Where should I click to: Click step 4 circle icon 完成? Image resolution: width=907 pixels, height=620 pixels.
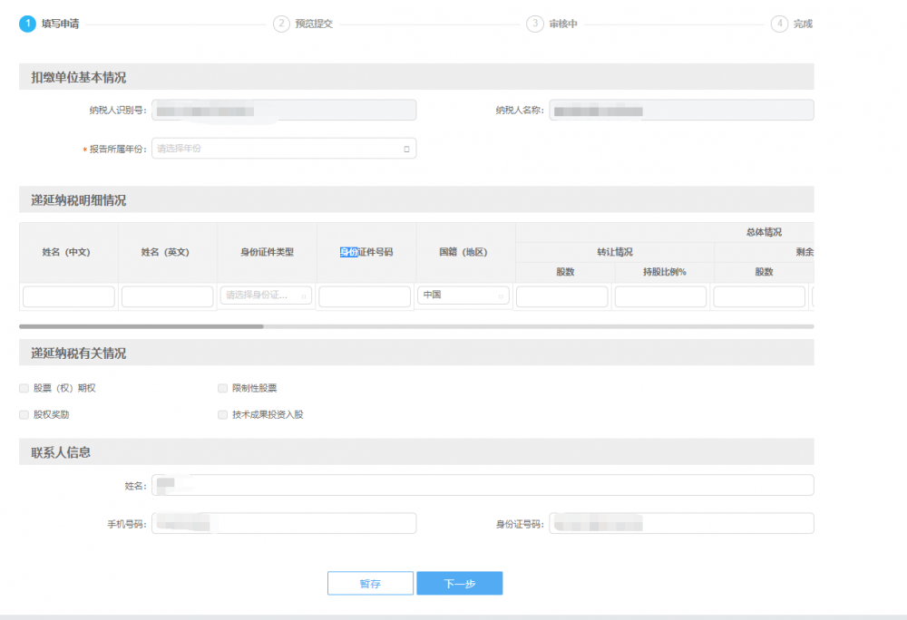779,24
